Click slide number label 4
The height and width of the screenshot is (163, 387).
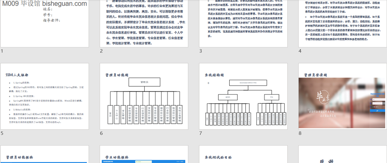click(300, 51)
